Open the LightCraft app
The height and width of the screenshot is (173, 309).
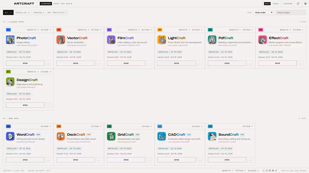177,63
